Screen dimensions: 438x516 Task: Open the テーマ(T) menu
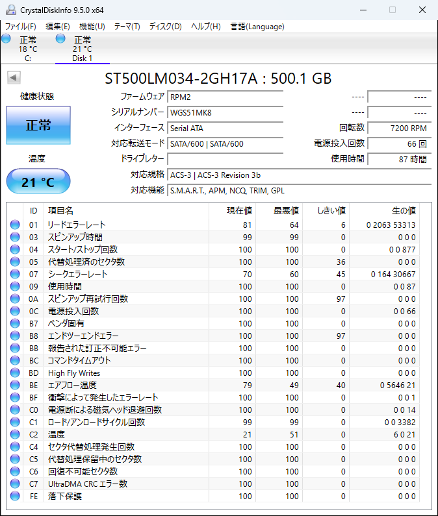(x=127, y=27)
